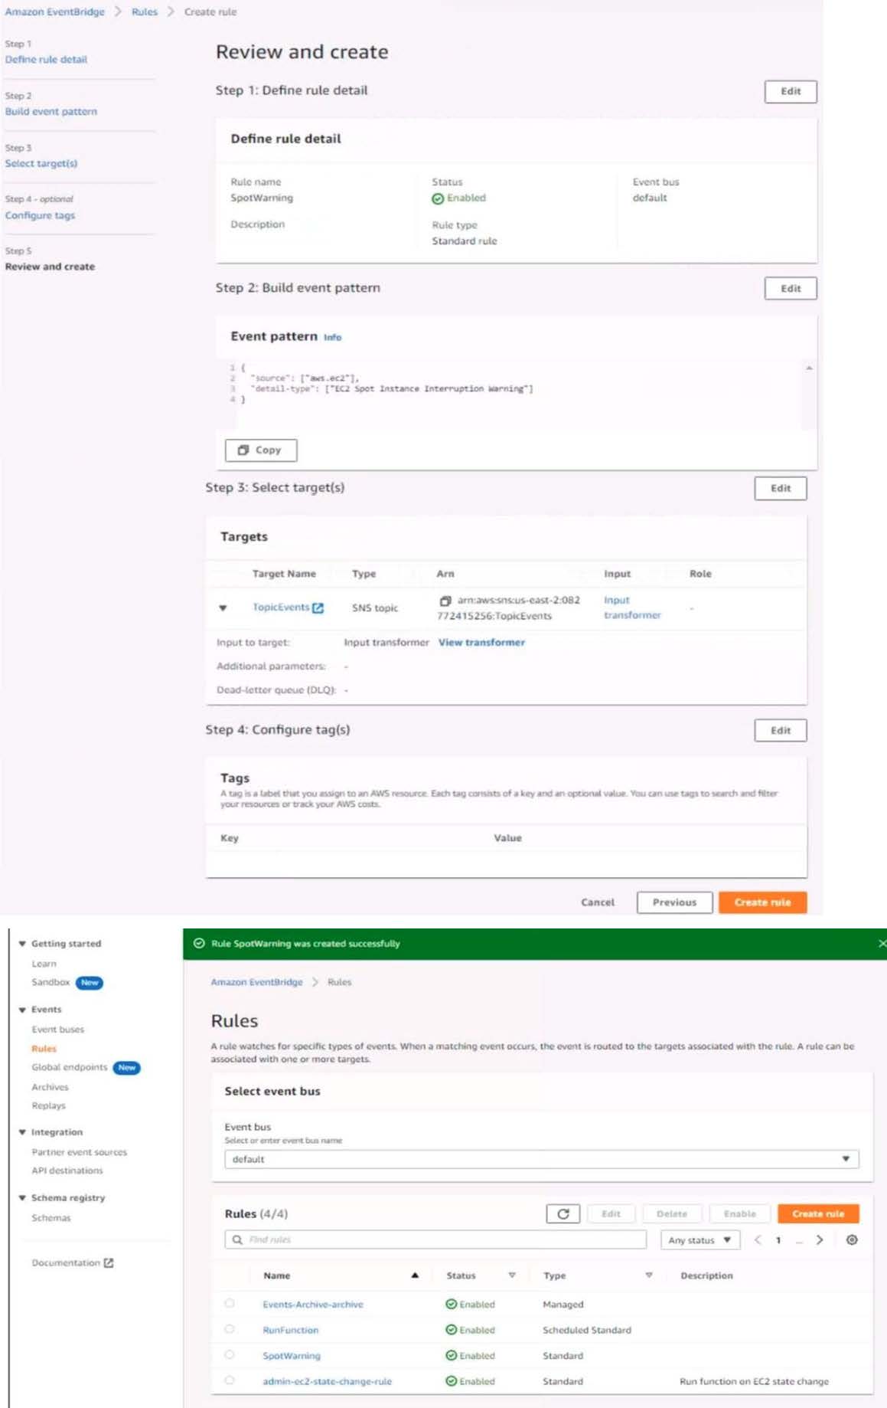
Task: Collapse the Integration sidebar section
Action: (22, 1132)
